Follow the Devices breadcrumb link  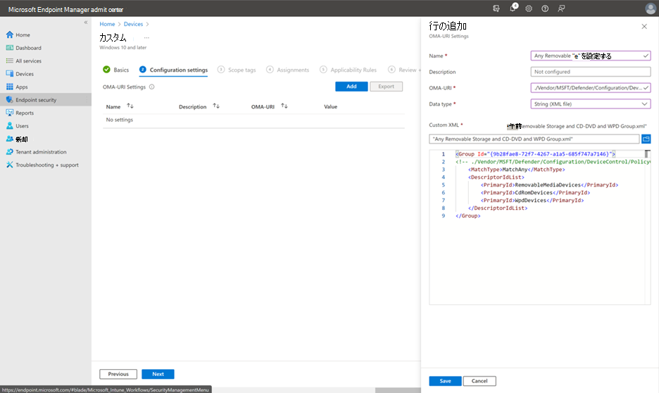133,25
